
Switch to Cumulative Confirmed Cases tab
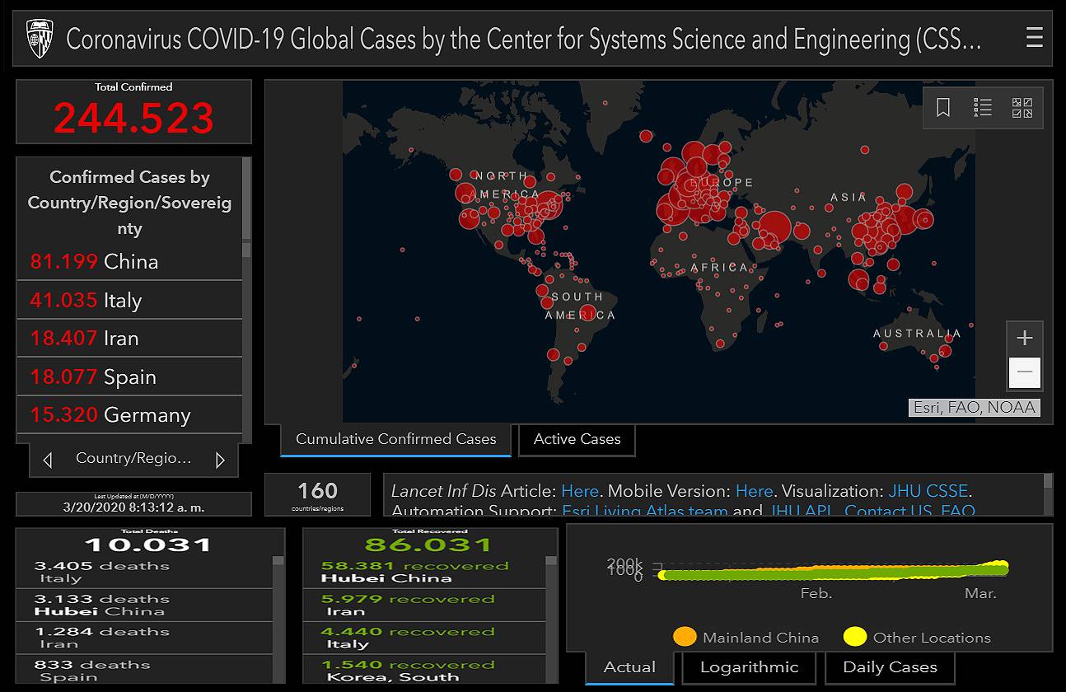[396, 439]
